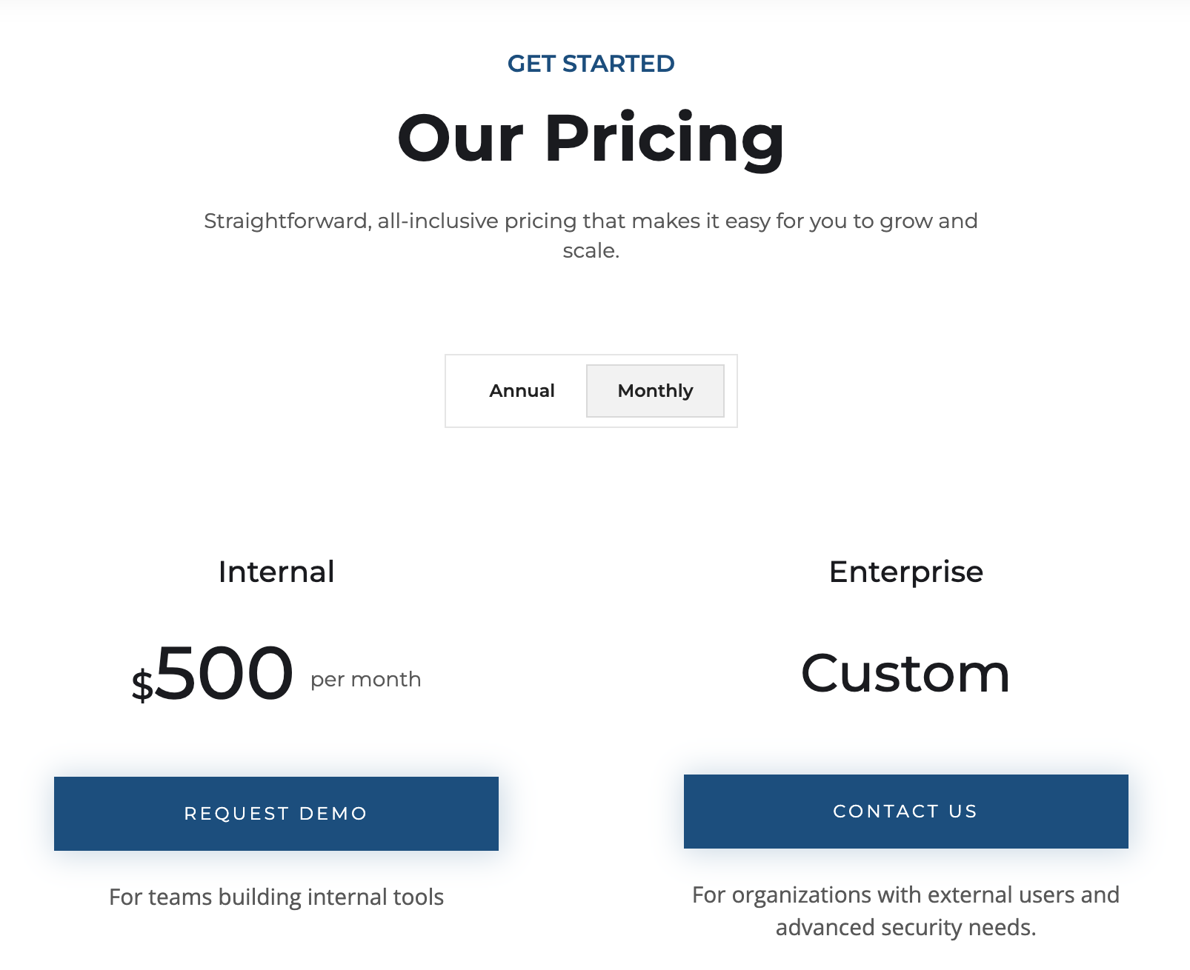The image size is (1190, 970).
Task: Click inside the billing toggle container
Action: coord(591,391)
